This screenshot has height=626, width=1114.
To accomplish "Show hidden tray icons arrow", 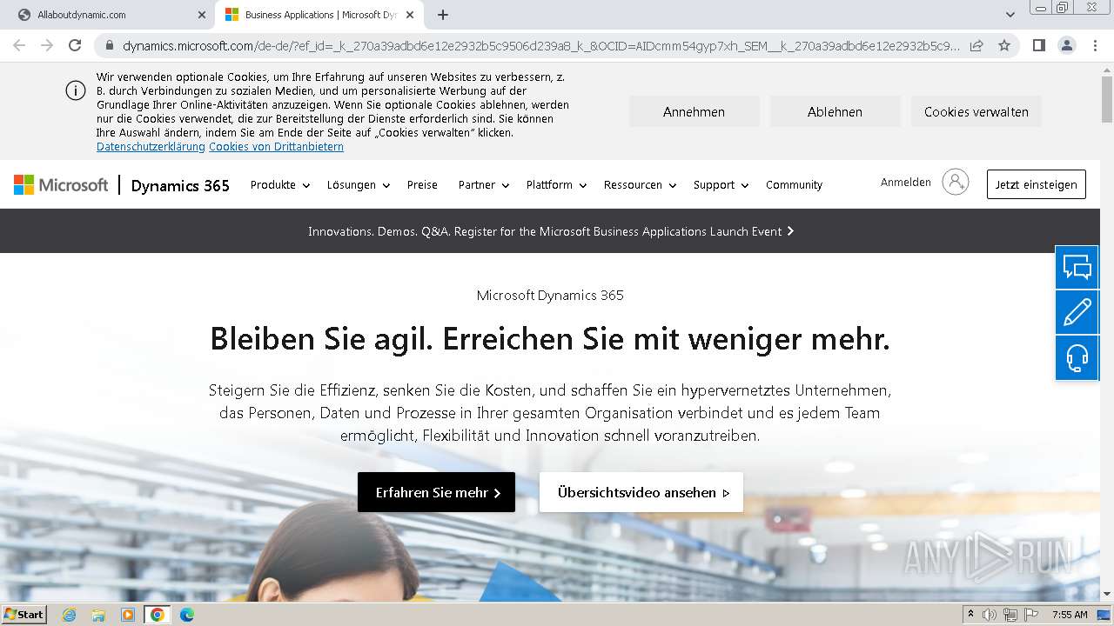I will 971,615.
